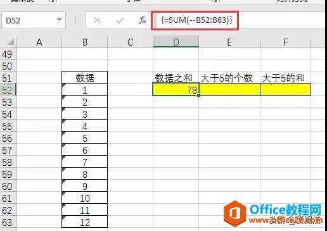The height and width of the screenshot is (231, 327).
Task: Select column C header
Action: [x=130, y=42]
